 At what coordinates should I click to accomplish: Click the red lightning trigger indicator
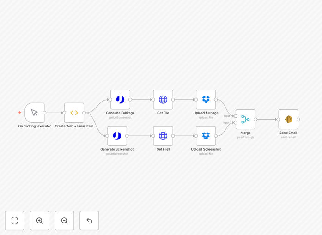click(20, 113)
